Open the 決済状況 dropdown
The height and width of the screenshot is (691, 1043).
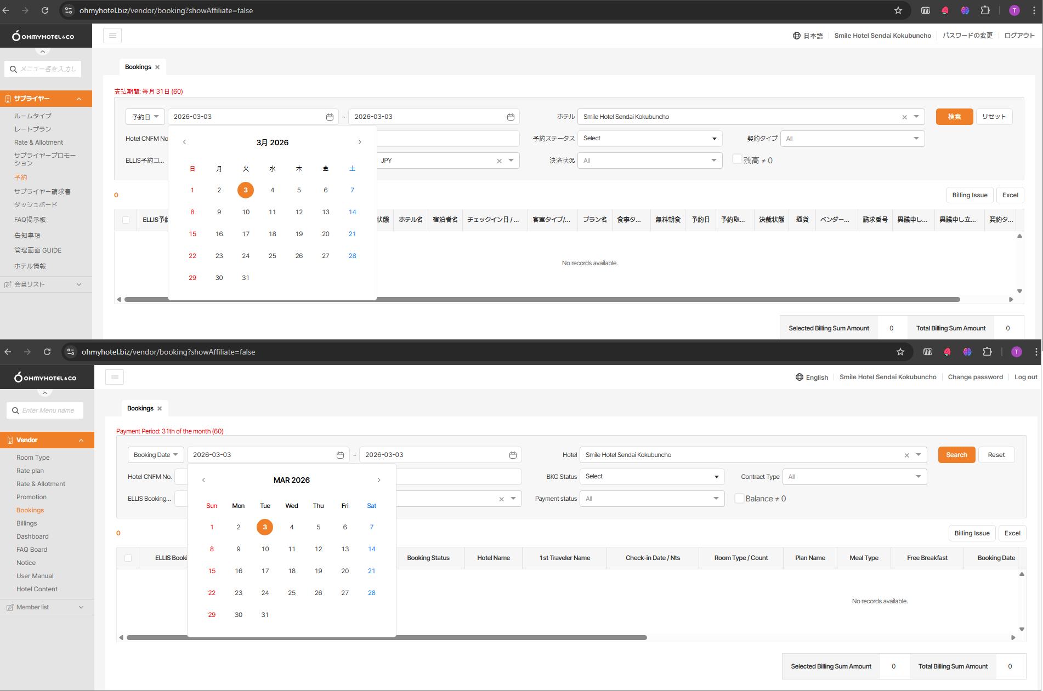tap(650, 161)
